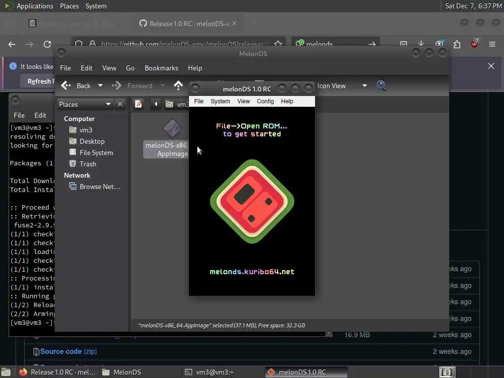
Task: Dismiss the Firefox notification bar
Action: point(491,66)
